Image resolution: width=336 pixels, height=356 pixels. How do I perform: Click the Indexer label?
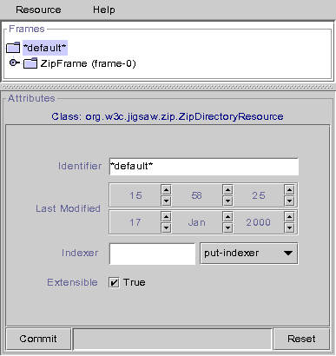pyautogui.click(x=80, y=253)
